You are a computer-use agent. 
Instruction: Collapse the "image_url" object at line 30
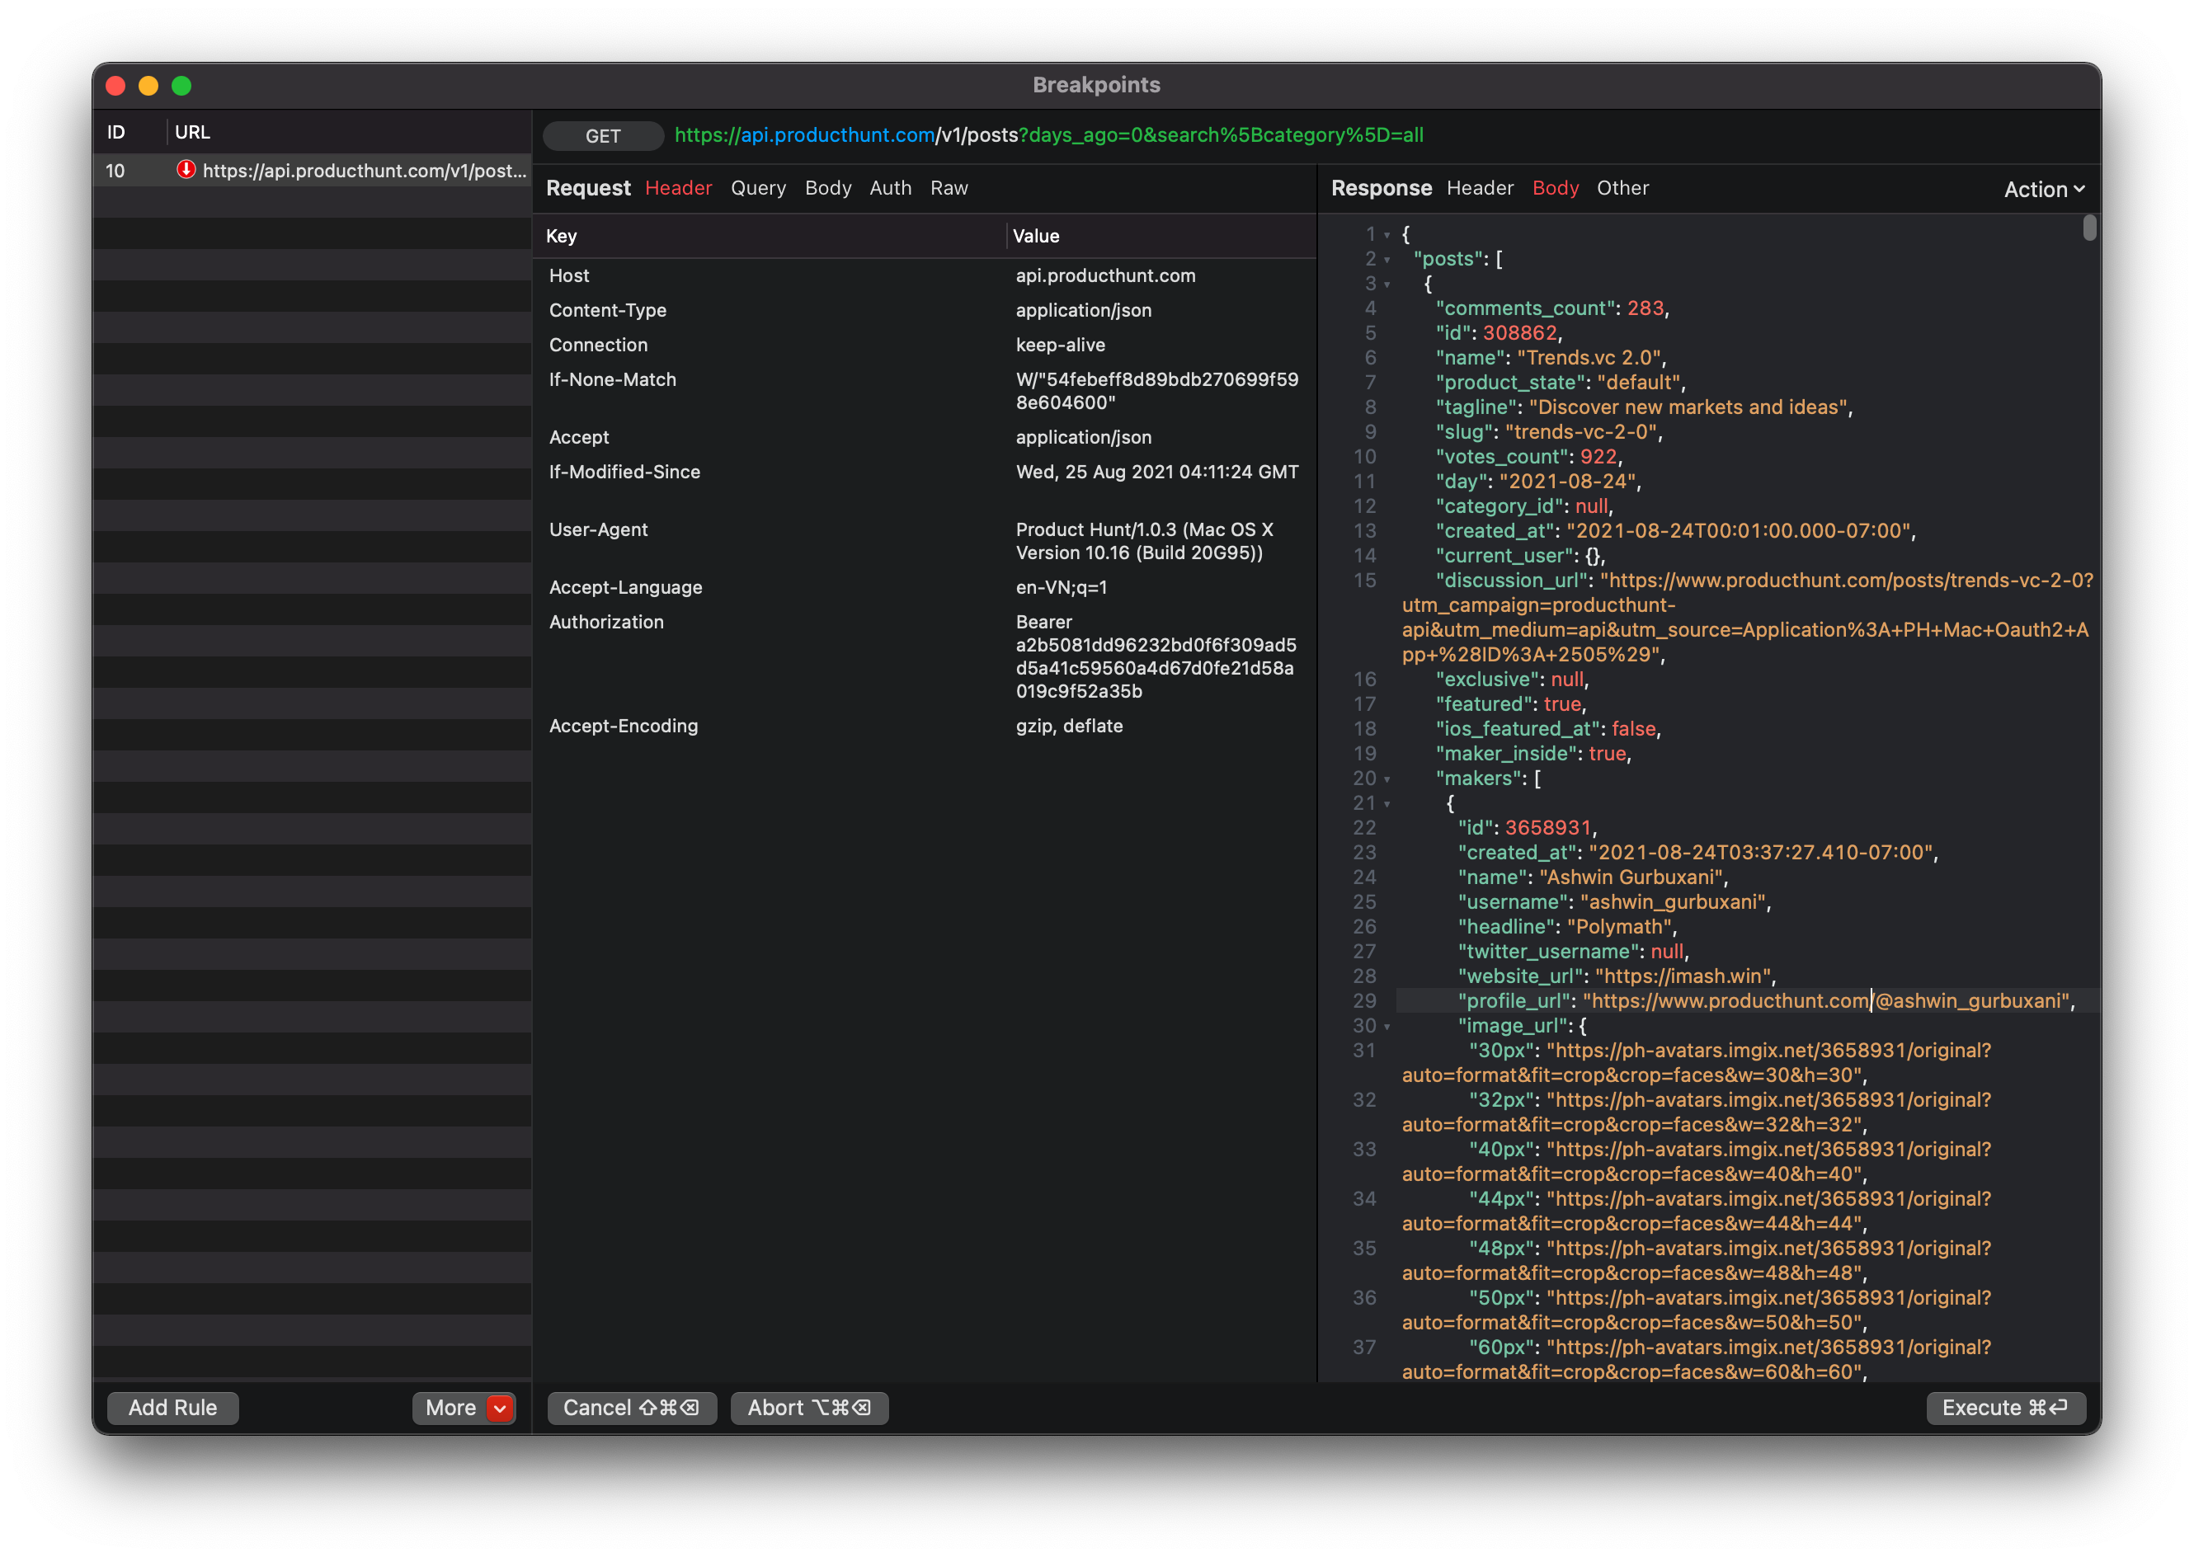[x=1387, y=1027]
